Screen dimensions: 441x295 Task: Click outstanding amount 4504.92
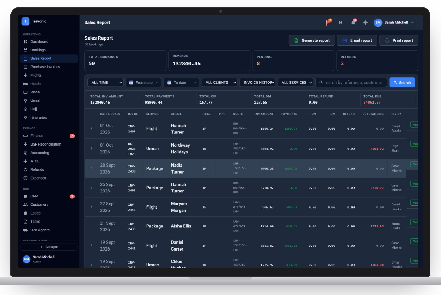[x=377, y=149]
